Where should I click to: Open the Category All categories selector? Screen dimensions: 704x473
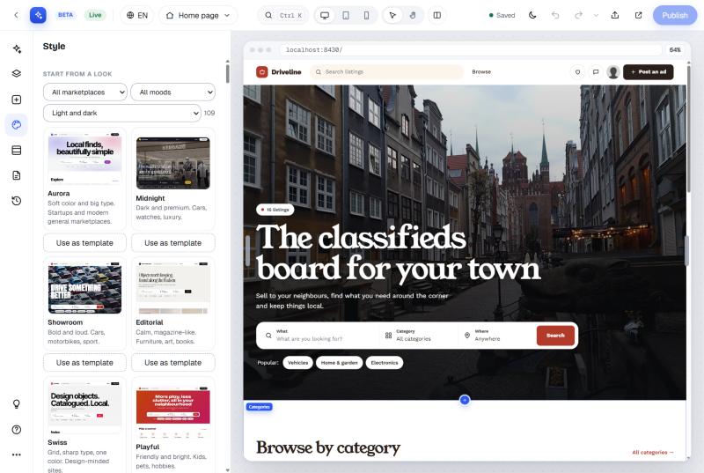point(419,336)
